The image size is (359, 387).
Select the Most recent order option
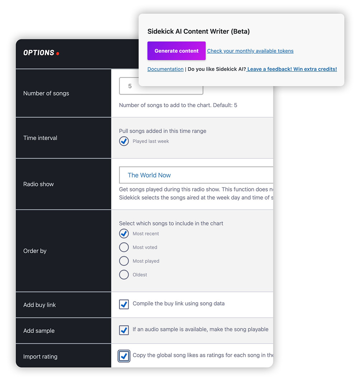click(124, 234)
